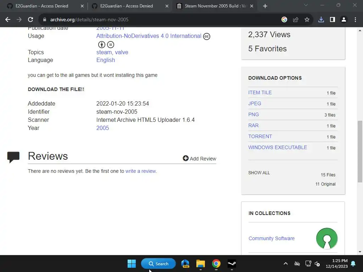The width and height of the screenshot is (363, 272).
Task: Click the 11 Original count text
Action: pyautogui.click(x=325, y=184)
